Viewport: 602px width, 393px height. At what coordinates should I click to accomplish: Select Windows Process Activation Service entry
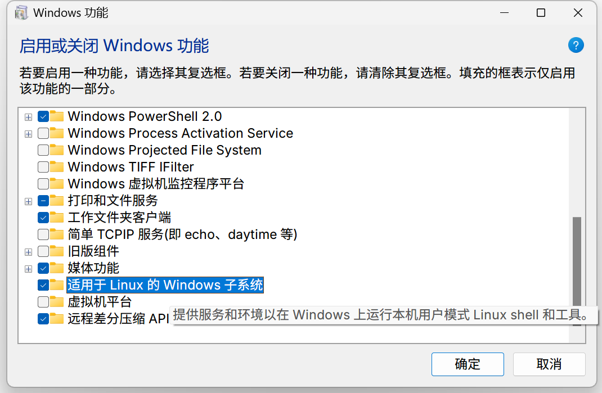[180, 133]
